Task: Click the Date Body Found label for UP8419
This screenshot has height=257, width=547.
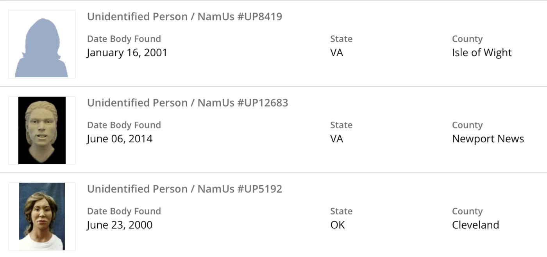Action: pos(124,39)
